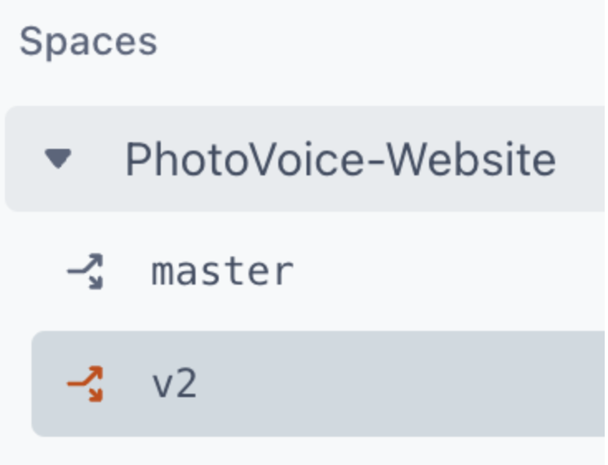608x465 pixels.
Task: Hide branches under PhotoVoice-Website
Action: point(58,159)
